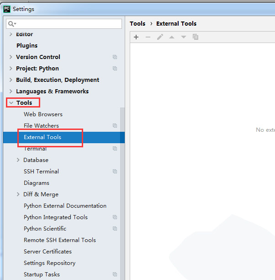This screenshot has width=275, height=280.
Task: Select Diff & Merge settings
Action: (x=41, y=194)
